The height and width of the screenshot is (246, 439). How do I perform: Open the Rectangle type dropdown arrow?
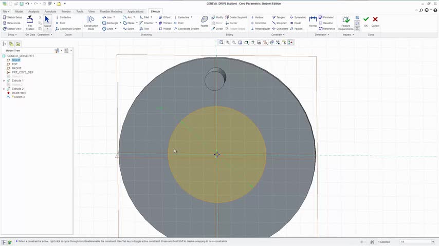coord(120,23)
